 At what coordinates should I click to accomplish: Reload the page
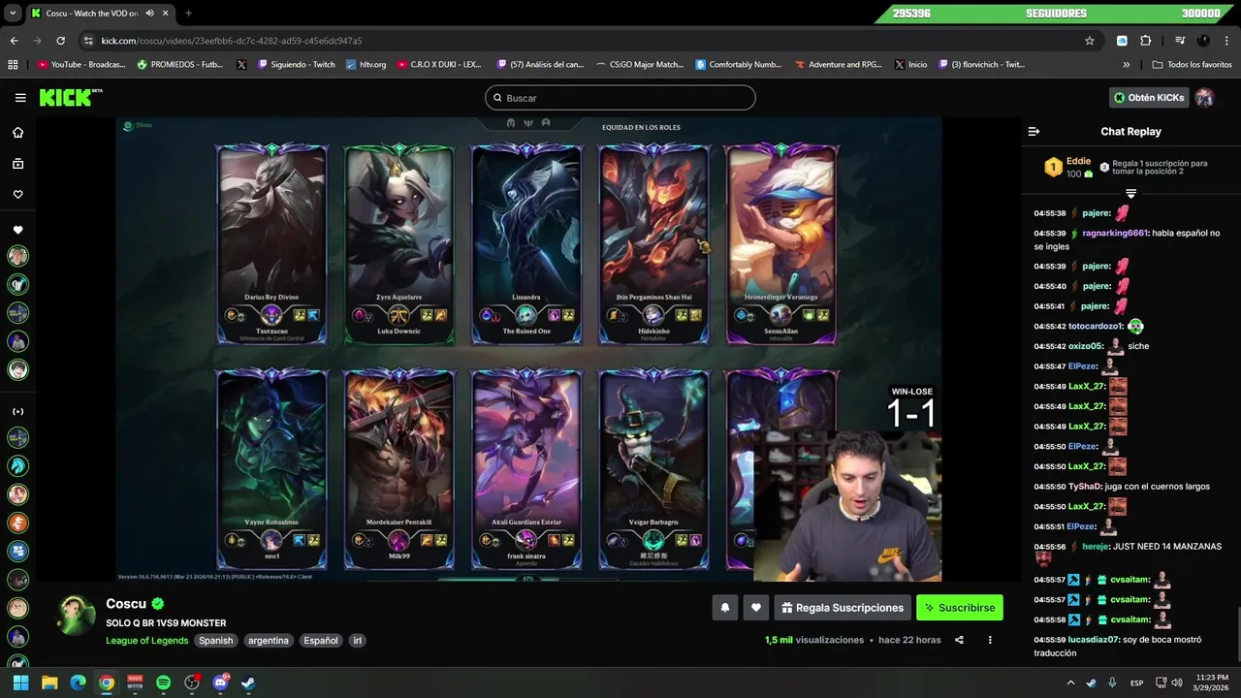point(60,41)
